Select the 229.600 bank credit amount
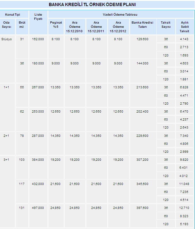The height and width of the screenshot is (229, 195). (x=142, y=136)
